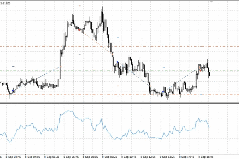
Task: Click the 8 Sep 12:05 time label
Action: 148,157
